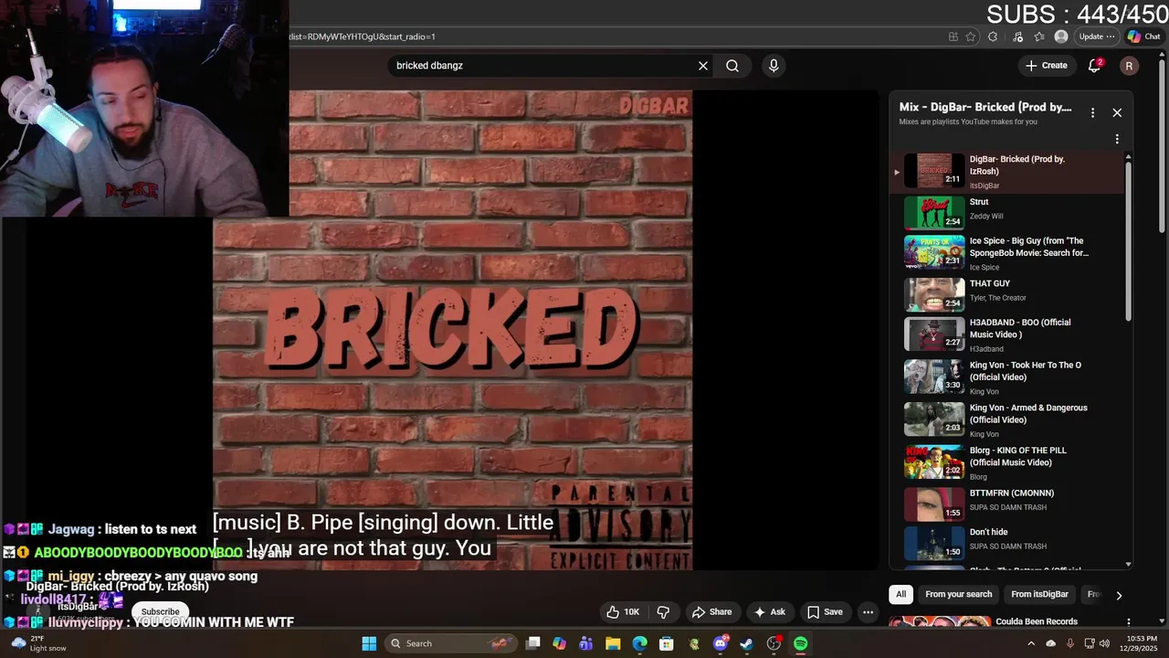Open browser extensions puzzle icon
1169x658 pixels.
993,37
